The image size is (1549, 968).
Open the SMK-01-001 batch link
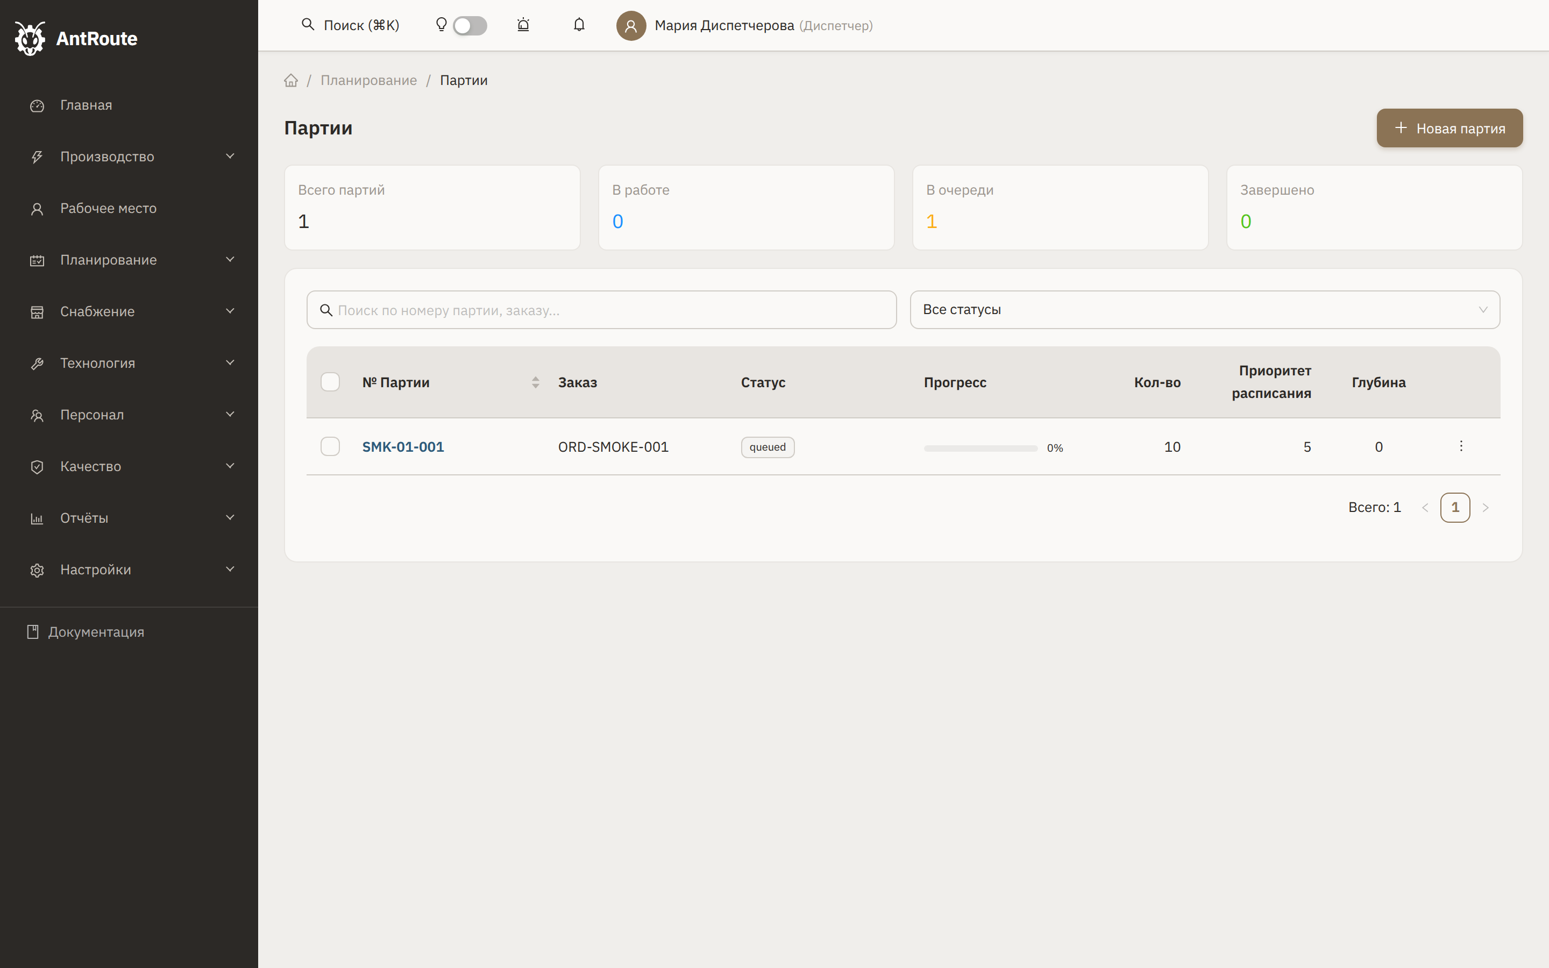(x=403, y=447)
